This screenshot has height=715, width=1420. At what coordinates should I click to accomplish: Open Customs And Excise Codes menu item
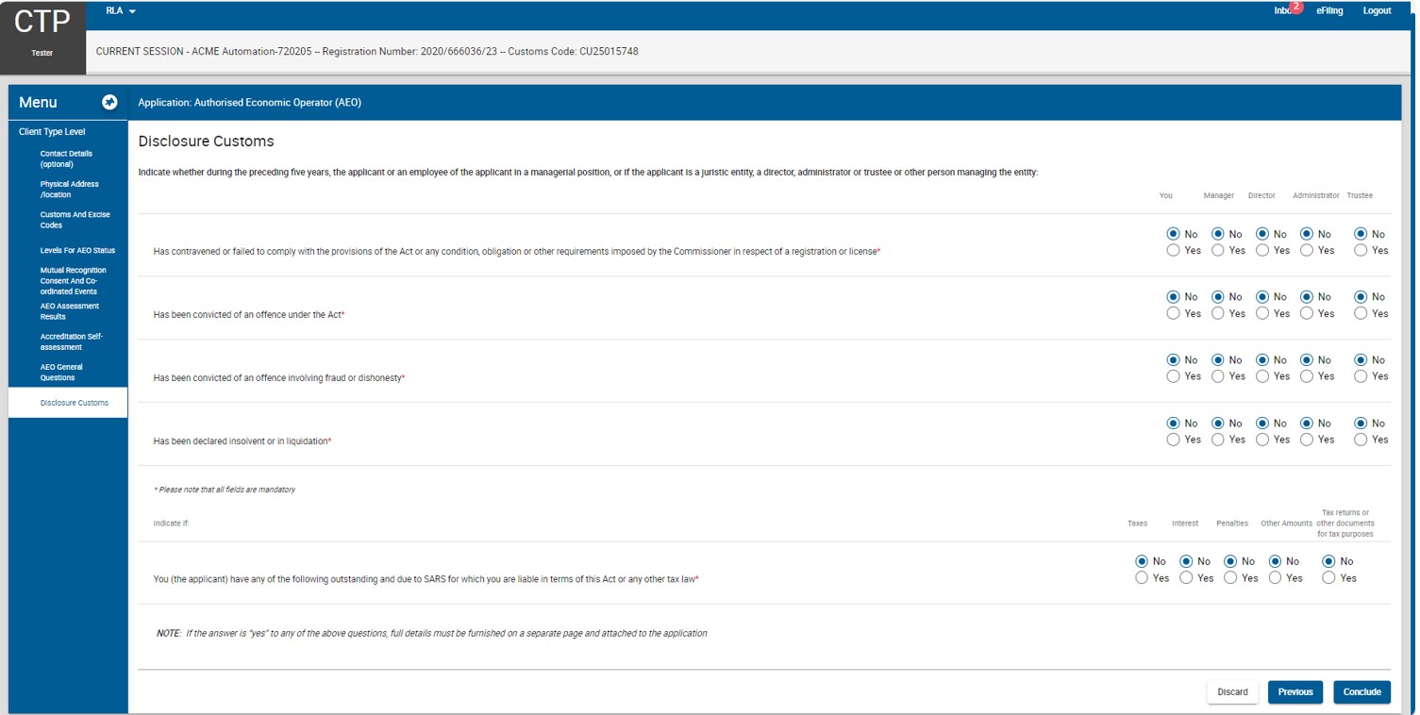(x=75, y=220)
